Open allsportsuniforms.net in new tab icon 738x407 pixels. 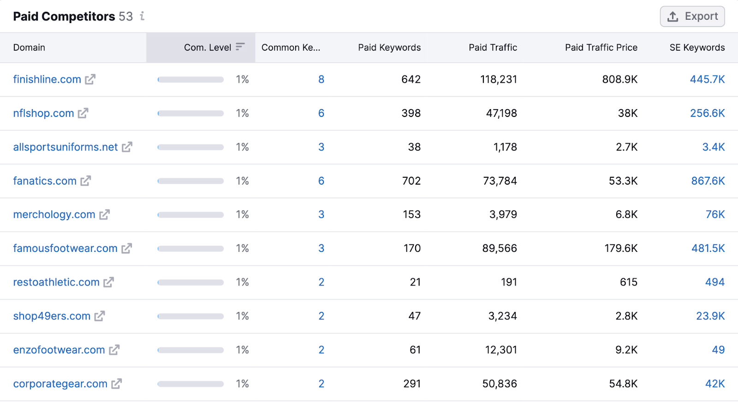click(x=127, y=147)
